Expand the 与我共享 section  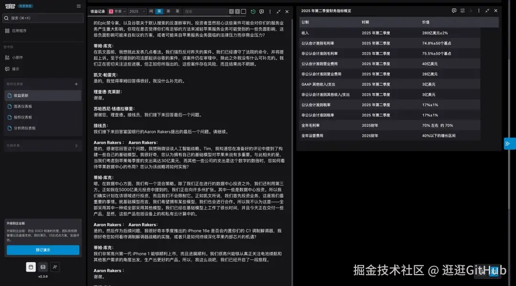pyautogui.click(x=43, y=146)
